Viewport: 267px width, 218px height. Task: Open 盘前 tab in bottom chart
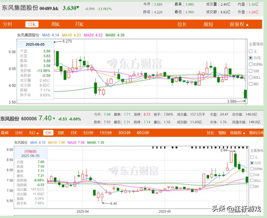4,133
